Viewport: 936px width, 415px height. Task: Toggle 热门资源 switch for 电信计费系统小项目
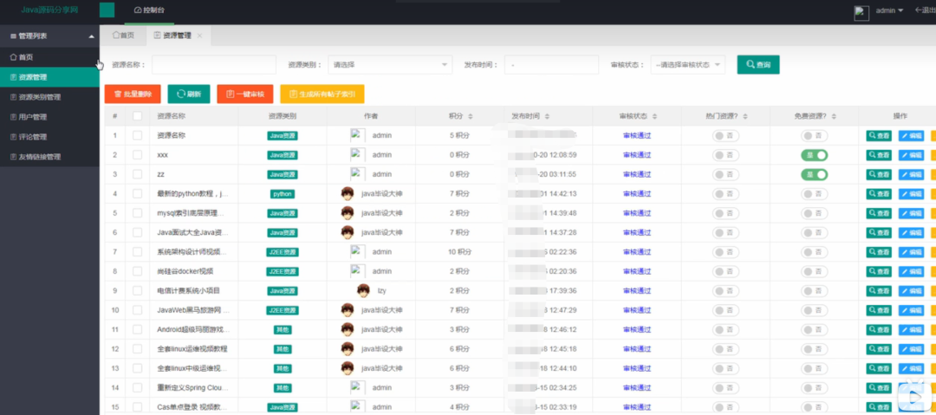tap(725, 291)
